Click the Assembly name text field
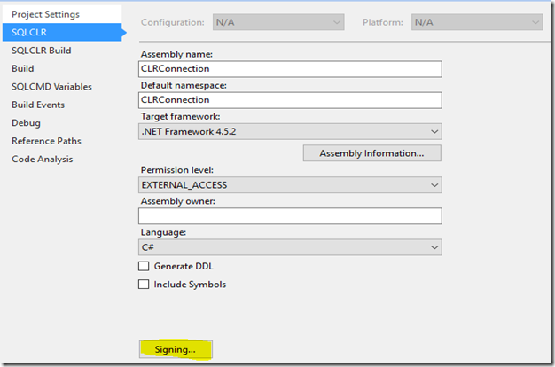 [290, 68]
